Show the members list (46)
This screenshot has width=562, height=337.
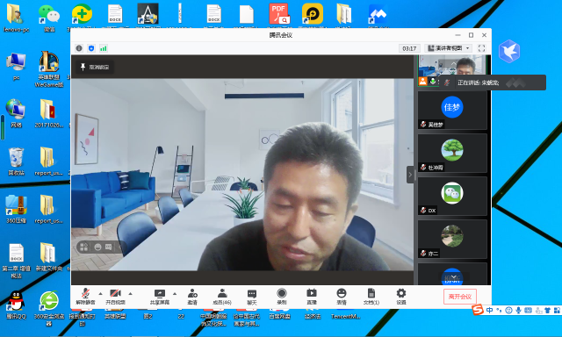(x=222, y=296)
